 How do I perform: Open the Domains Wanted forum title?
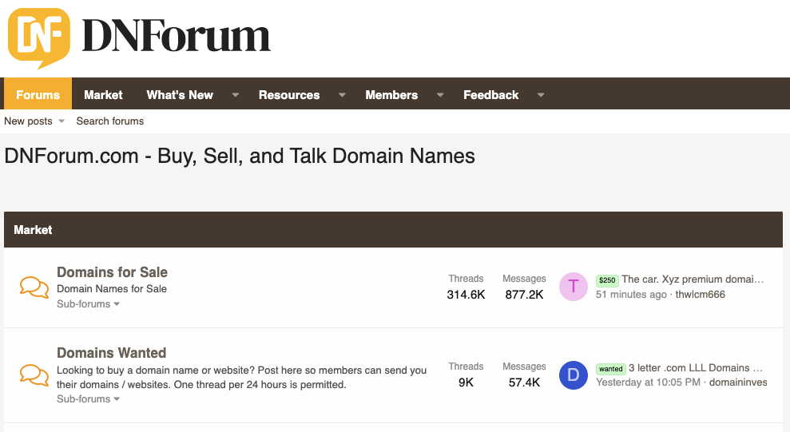point(111,353)
